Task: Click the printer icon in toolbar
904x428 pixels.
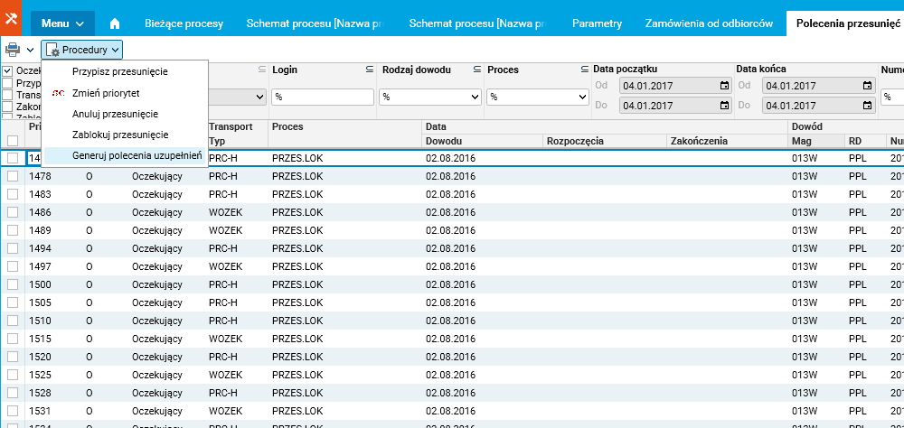Action: 13,51
